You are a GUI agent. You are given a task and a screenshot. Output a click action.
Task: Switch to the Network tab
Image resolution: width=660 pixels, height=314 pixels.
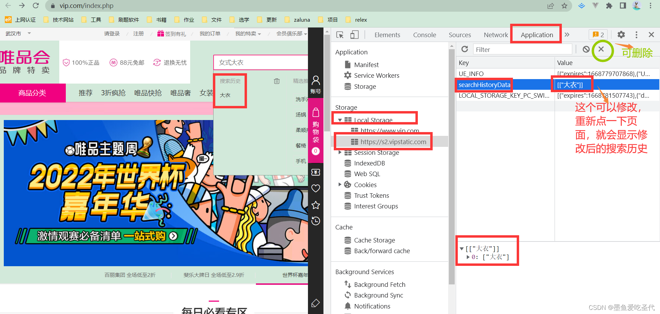[496, 35]
